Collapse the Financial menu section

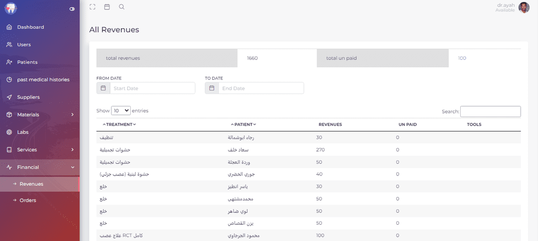40,167
